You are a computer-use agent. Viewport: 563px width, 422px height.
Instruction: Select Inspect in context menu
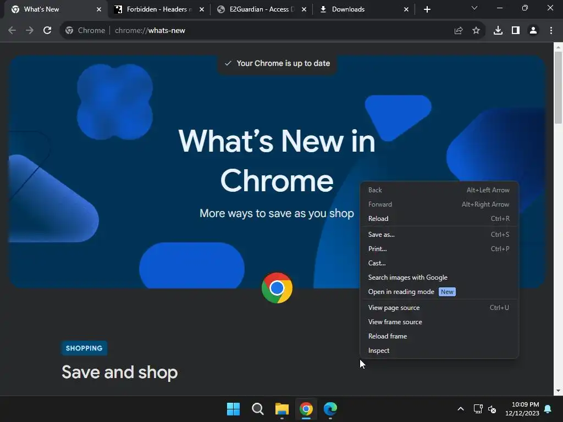439,351
